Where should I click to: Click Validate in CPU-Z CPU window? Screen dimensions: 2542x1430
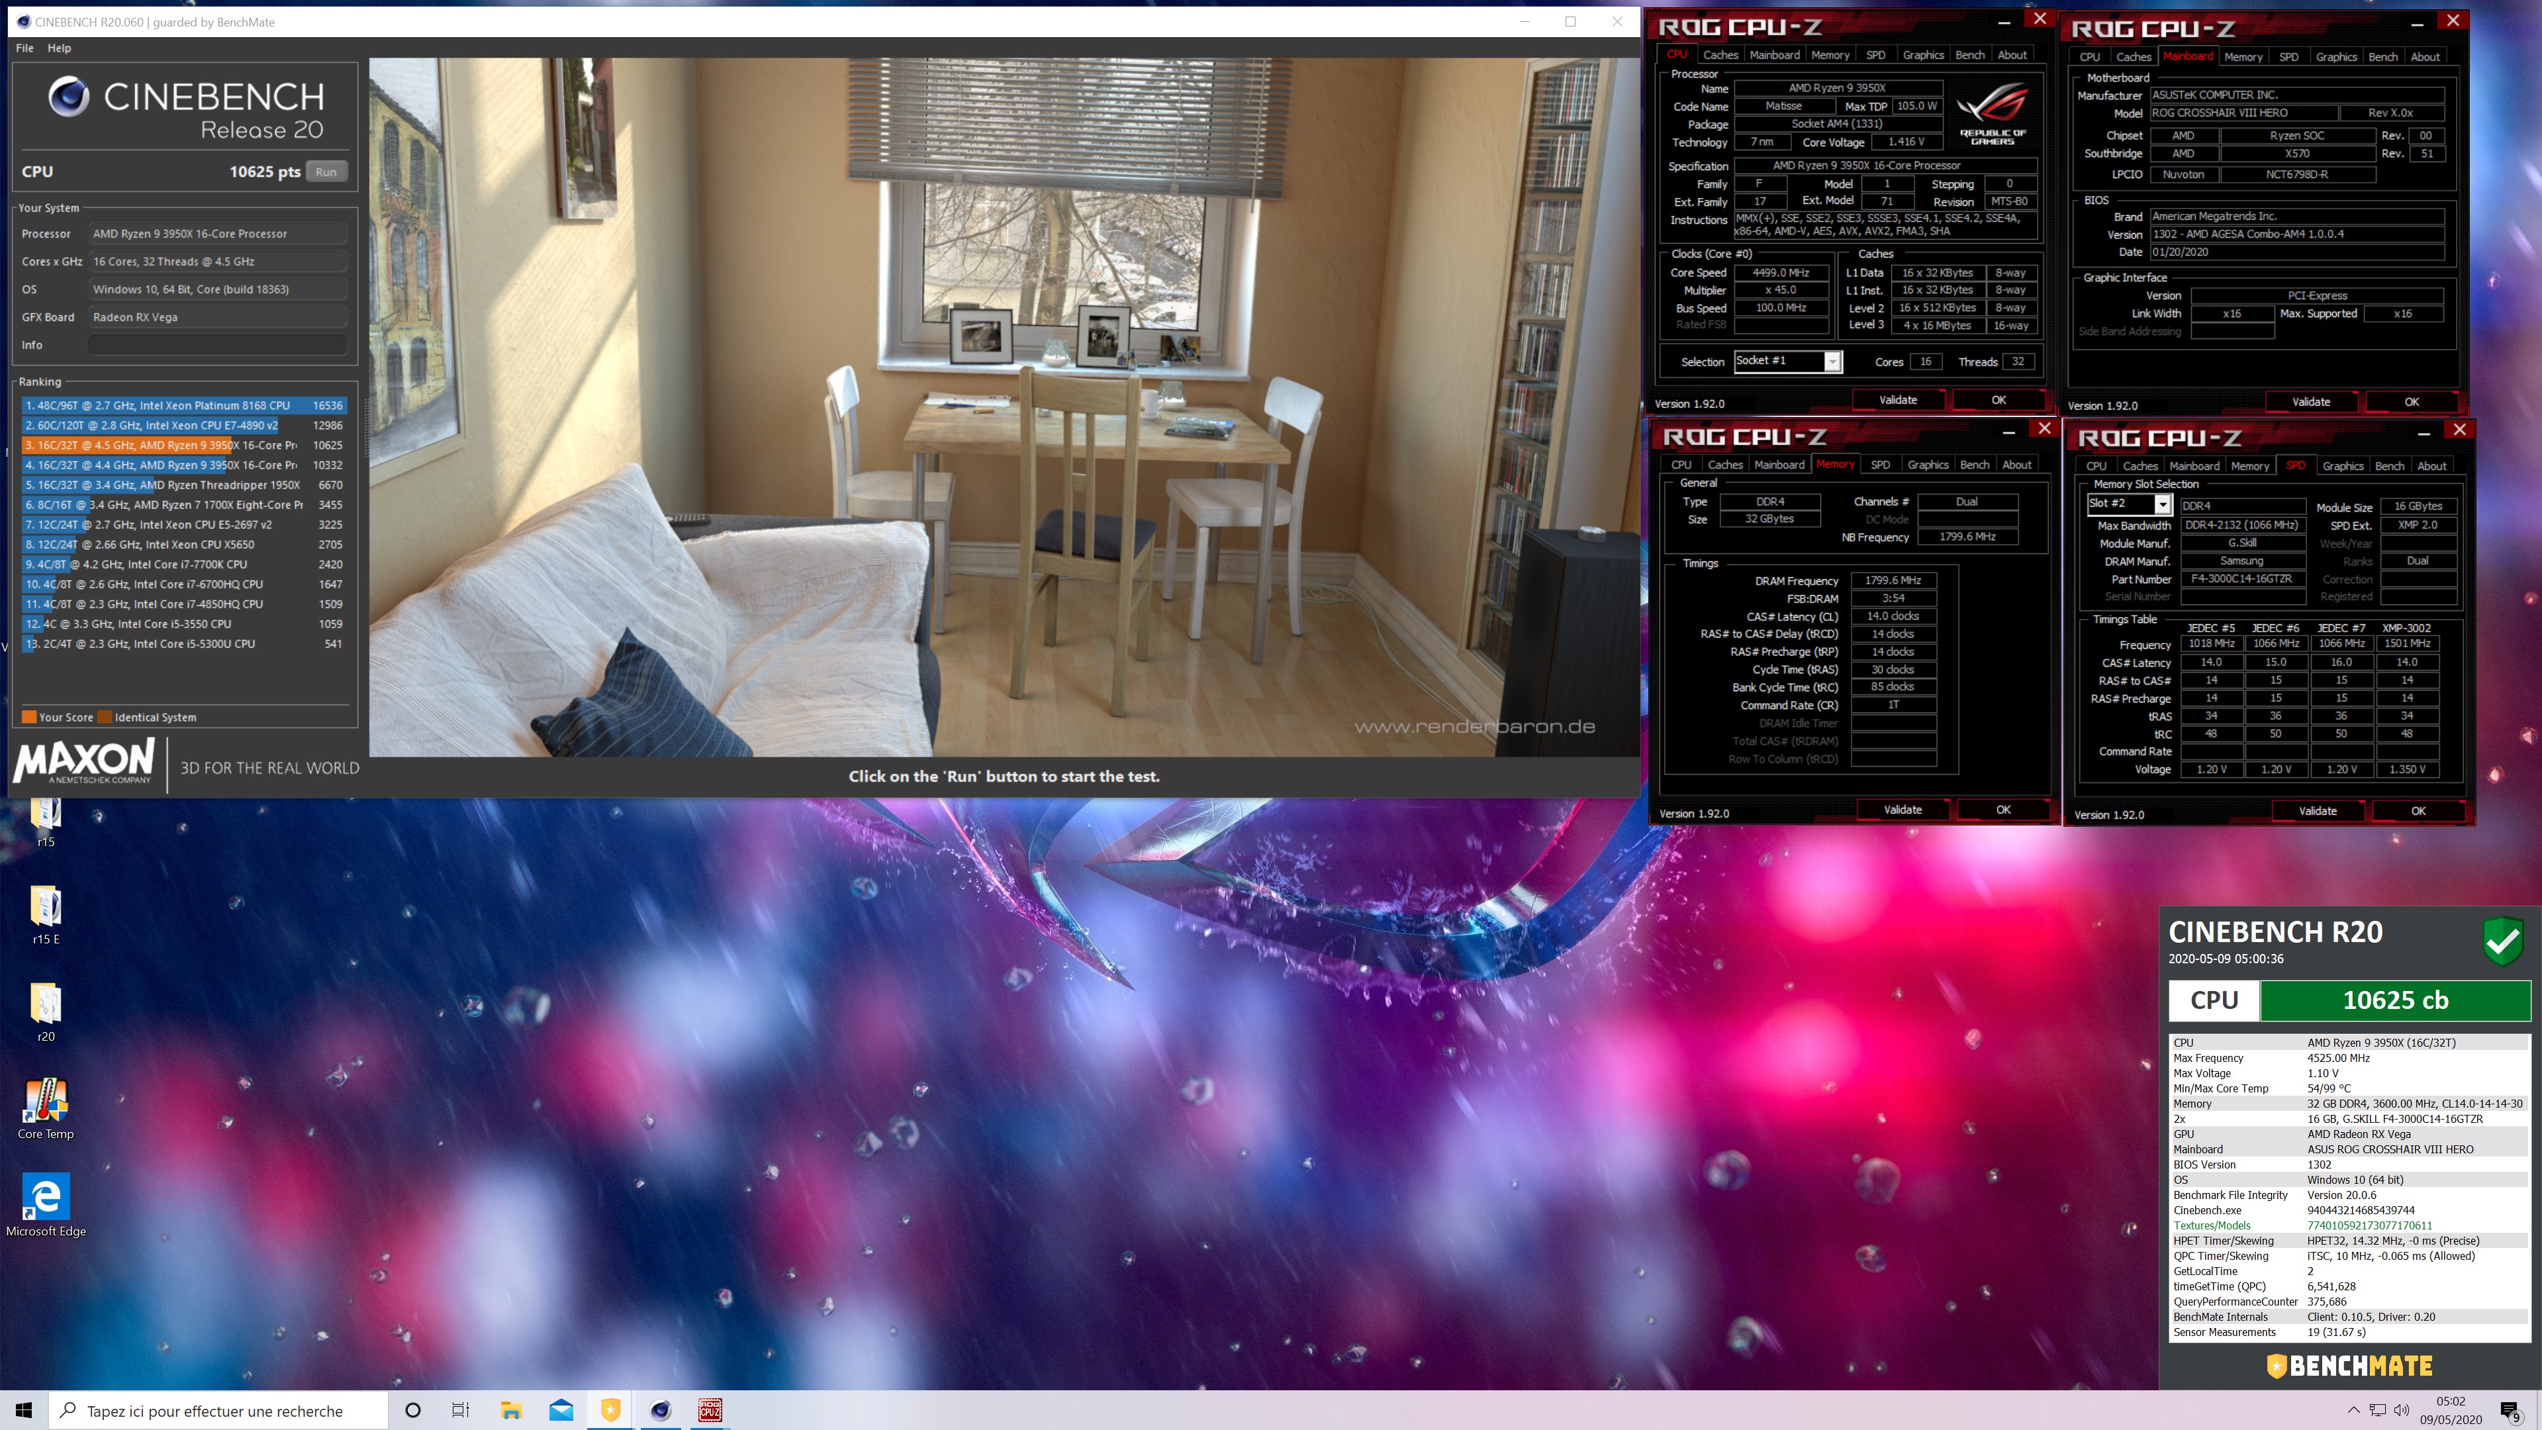[x=1898, y=400]
